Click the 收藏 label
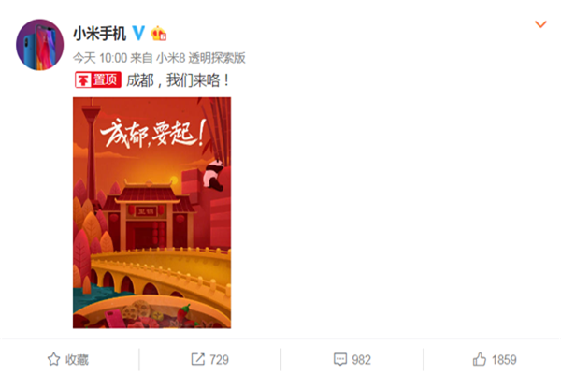Viewport: 561px width, 374px height. click(x=77, y=359)
